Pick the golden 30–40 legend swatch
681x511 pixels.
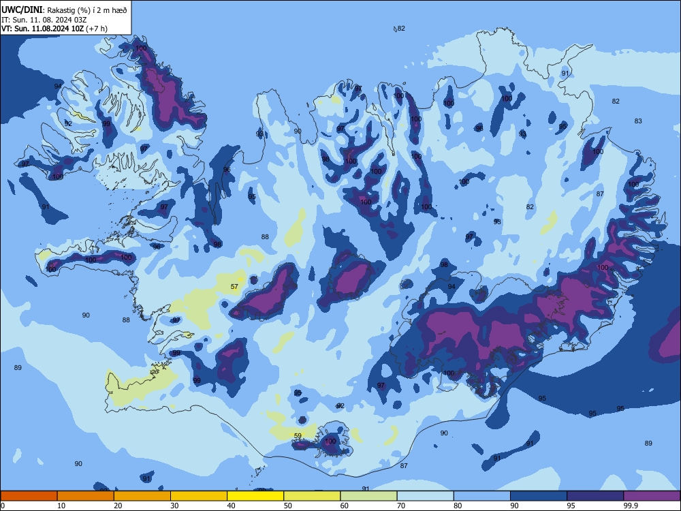click(x=199, y=496)
